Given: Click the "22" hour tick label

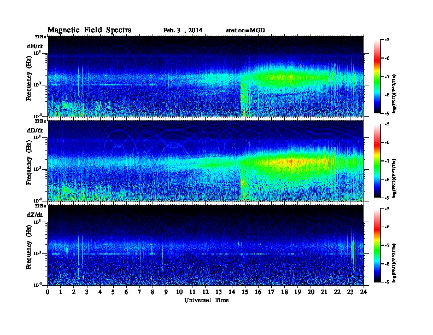Looking at the screenshot, I should pos(337,292).
